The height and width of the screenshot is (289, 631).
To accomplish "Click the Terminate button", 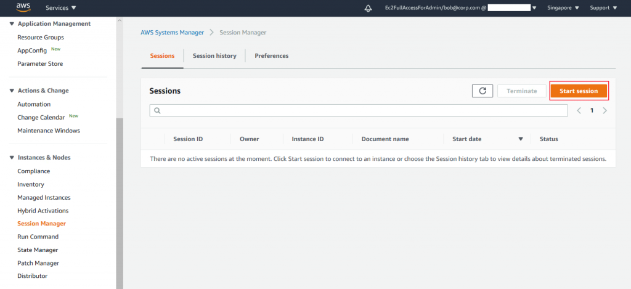I will (521, 91).
